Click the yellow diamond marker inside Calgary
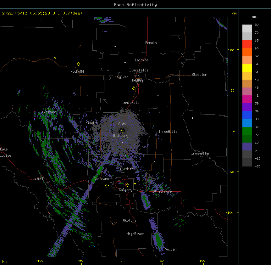 coord(127,185)
